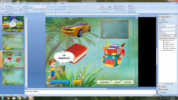Switch to the Design (Дизайн) ribbon tab
The image size is (178, 100).
20,4
